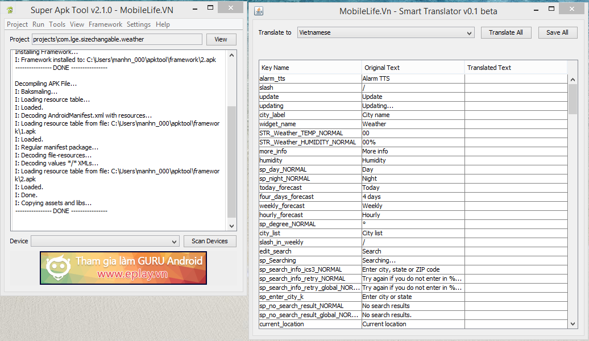Select the Translated Text cell for city_label
Viewport: 589px width, 341px height.
click(x=515, y=115)
